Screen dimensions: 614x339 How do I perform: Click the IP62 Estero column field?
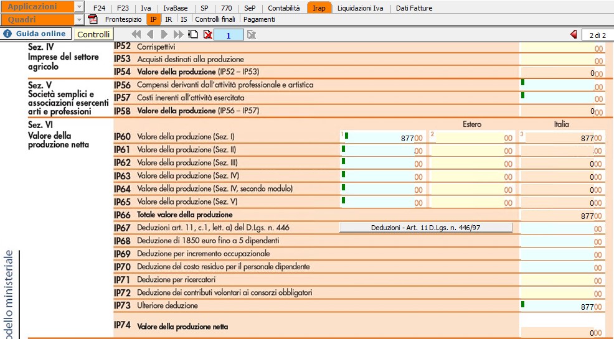click(x=472, y=164)
